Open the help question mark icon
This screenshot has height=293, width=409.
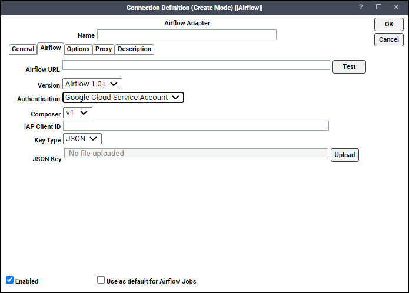pyautogui.click(x=361, y=7)
